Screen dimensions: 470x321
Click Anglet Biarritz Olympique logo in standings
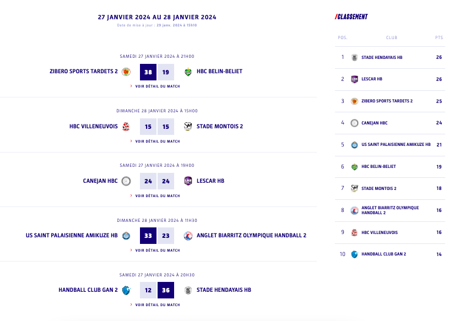click(354, 210)
